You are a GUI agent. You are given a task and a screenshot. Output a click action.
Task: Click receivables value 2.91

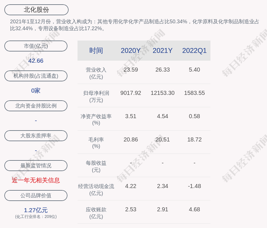click(162, 209)
